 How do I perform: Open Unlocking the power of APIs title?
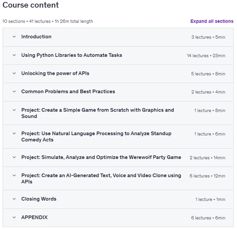pyautogui.click(x=55, y=73)
